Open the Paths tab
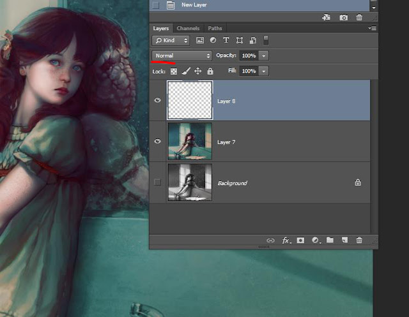The height and width of the screenshot is (317, 409). (x=215, y=28)
